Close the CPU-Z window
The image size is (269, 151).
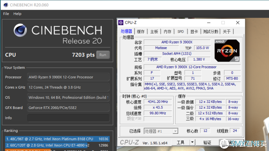tap(238, 23)
